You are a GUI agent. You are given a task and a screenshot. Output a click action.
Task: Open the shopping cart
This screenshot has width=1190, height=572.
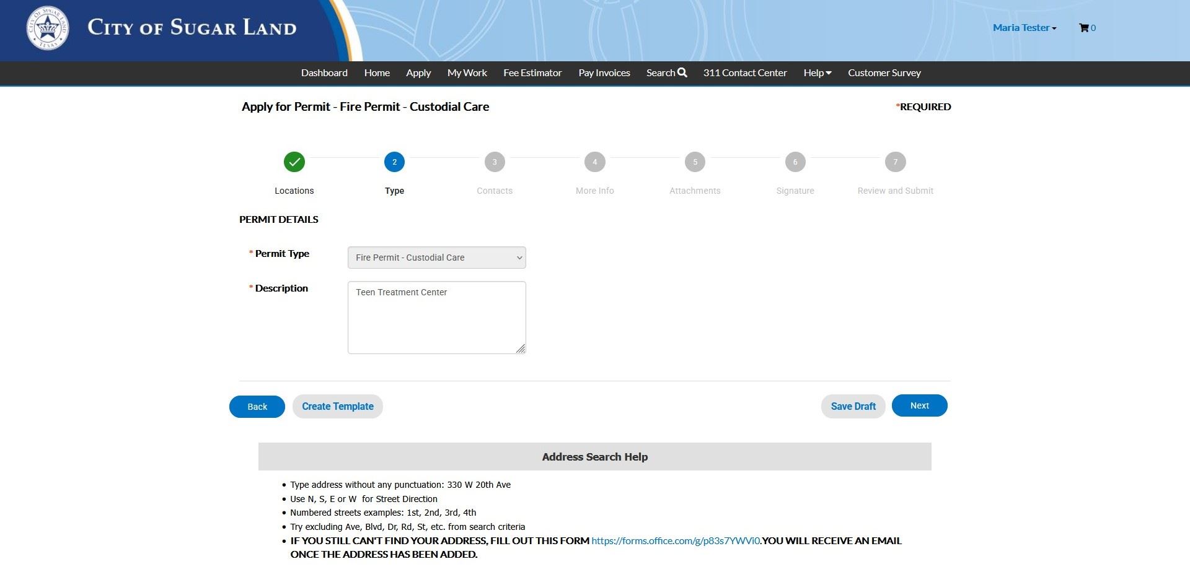coord(1086,28)
